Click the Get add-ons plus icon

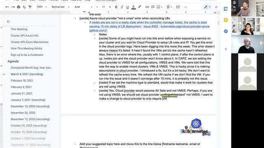226,49
